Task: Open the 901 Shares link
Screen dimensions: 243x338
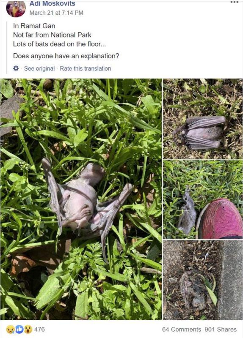Action: click(221, 330)
